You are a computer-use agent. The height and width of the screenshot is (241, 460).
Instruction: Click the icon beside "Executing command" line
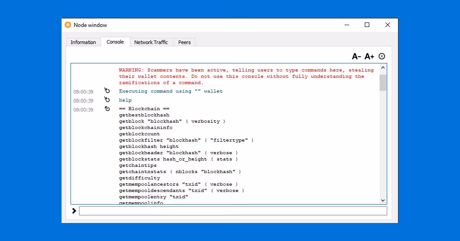[x=107, y=91]
